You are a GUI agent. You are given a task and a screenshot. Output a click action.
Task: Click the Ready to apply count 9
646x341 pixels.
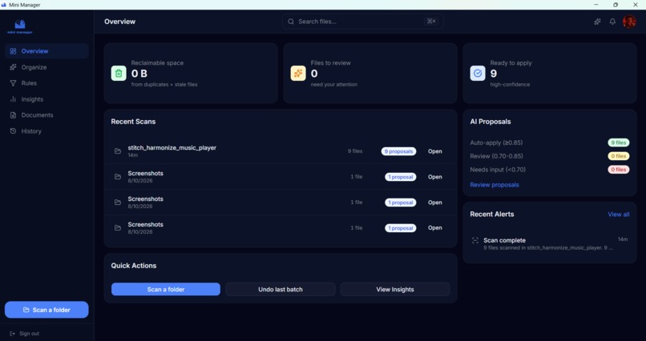(x=494, y=74)
